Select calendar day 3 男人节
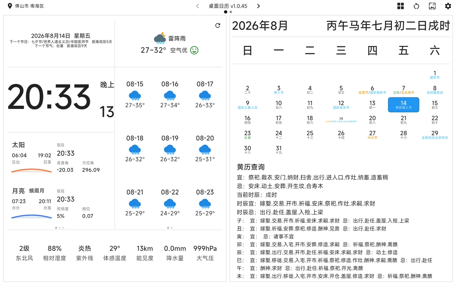This screenshot has height=285, width=456. point(278,90)
